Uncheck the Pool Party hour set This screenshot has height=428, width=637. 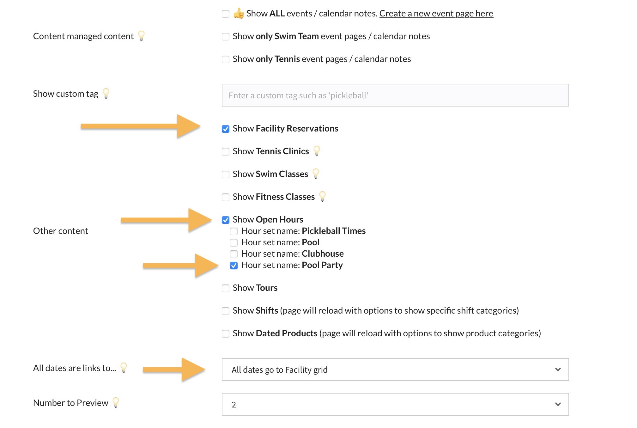point(234,266)
